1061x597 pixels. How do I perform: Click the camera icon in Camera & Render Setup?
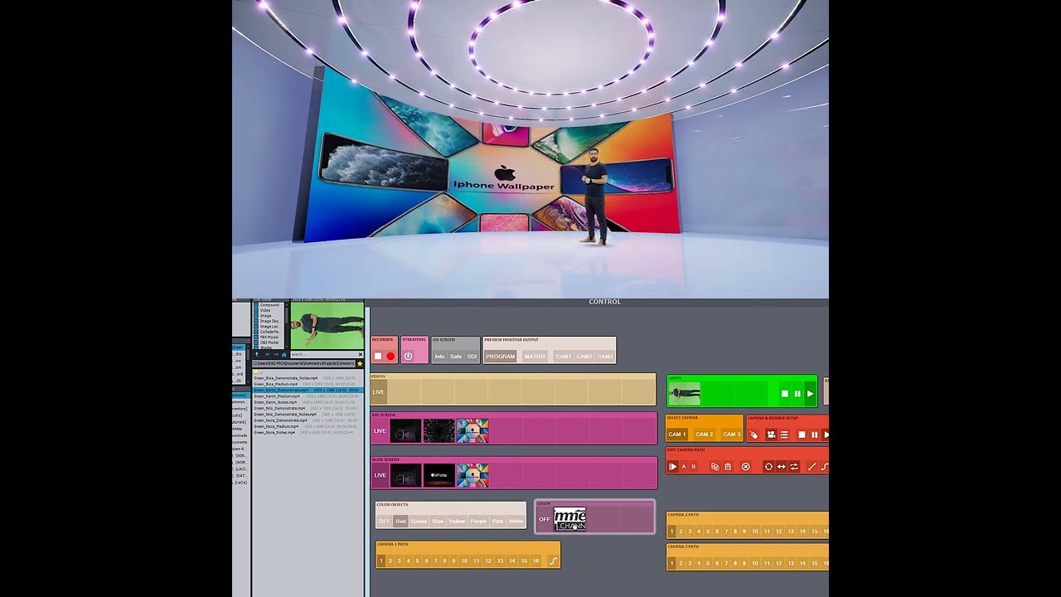coord(771,434)
